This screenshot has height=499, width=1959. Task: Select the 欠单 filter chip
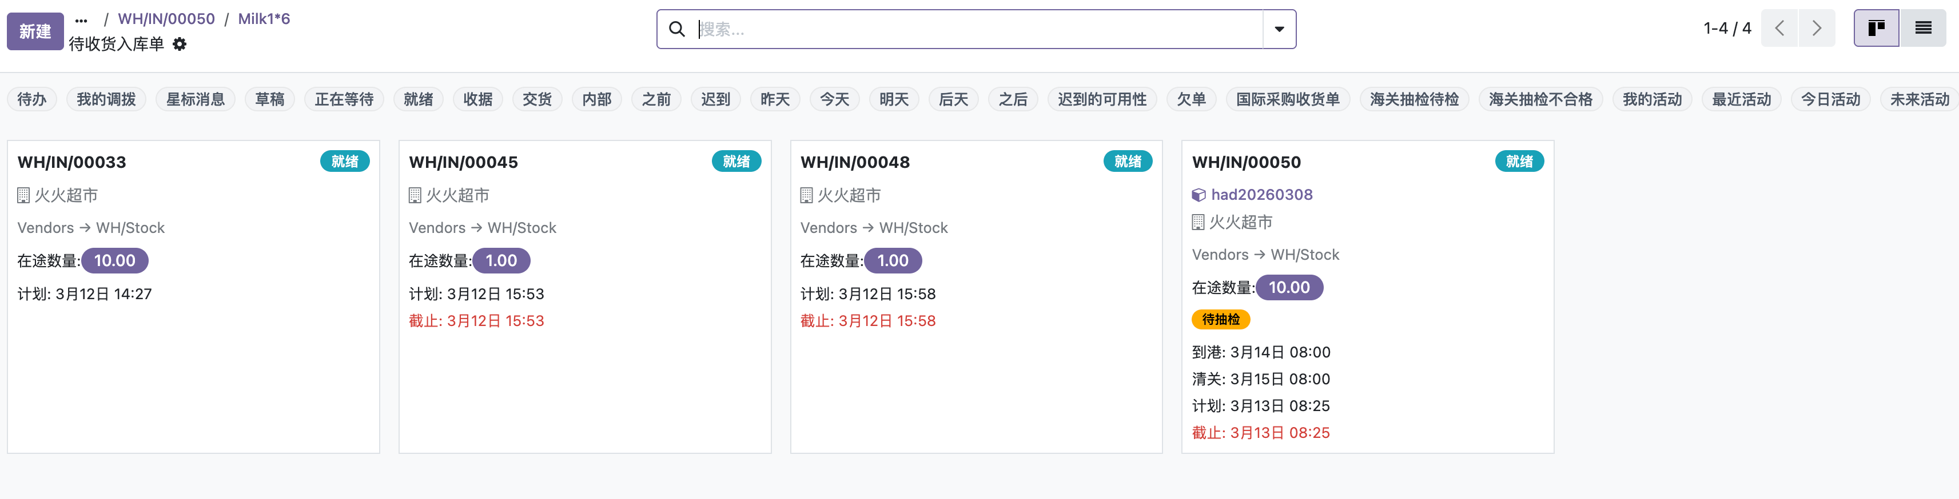click(x=1192, y=99)
